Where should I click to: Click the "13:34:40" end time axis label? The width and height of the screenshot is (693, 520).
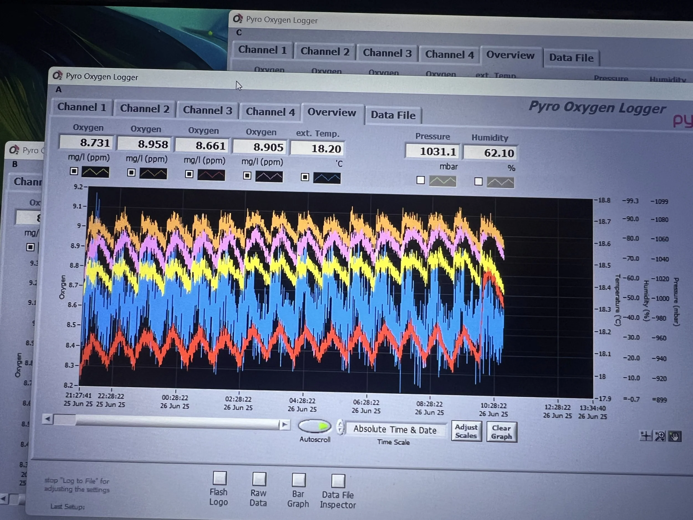click(592, 408)
